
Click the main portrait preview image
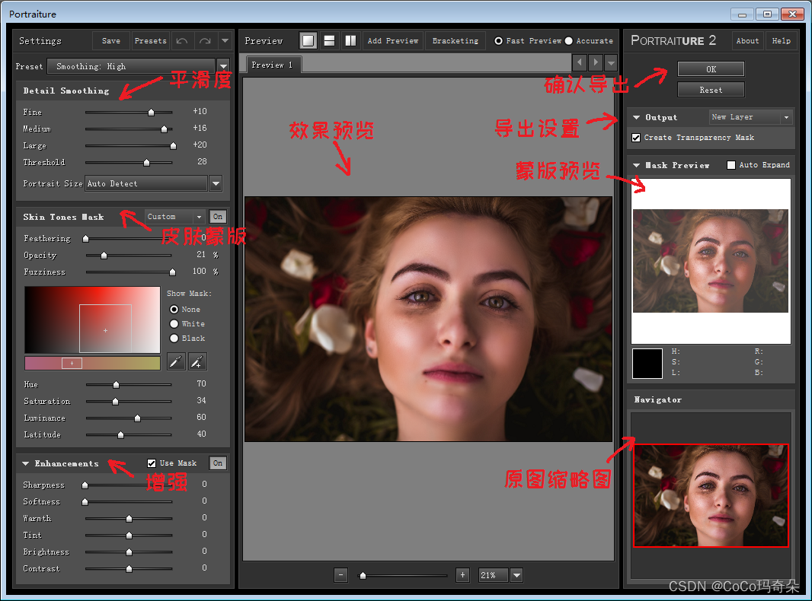[x=428, y=319]
